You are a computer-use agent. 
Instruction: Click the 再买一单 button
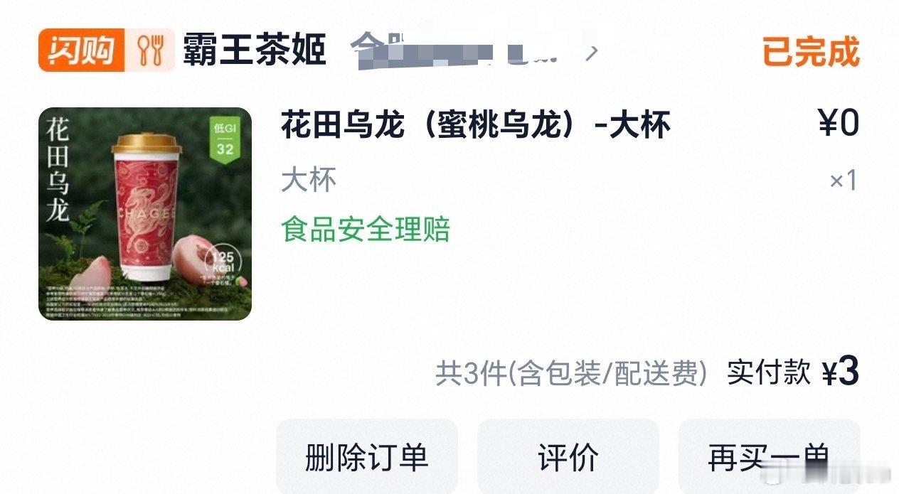coord(770,456)
